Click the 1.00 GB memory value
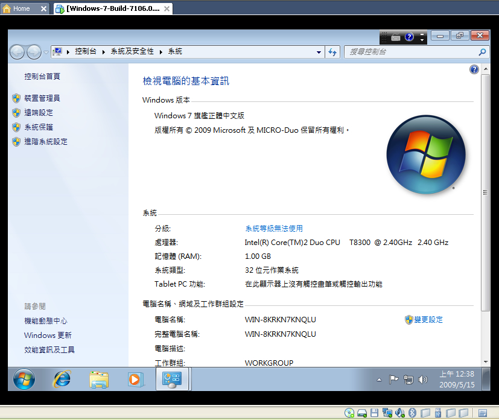The height and width of the screenshot is (420, 499). tap(258, 256)
